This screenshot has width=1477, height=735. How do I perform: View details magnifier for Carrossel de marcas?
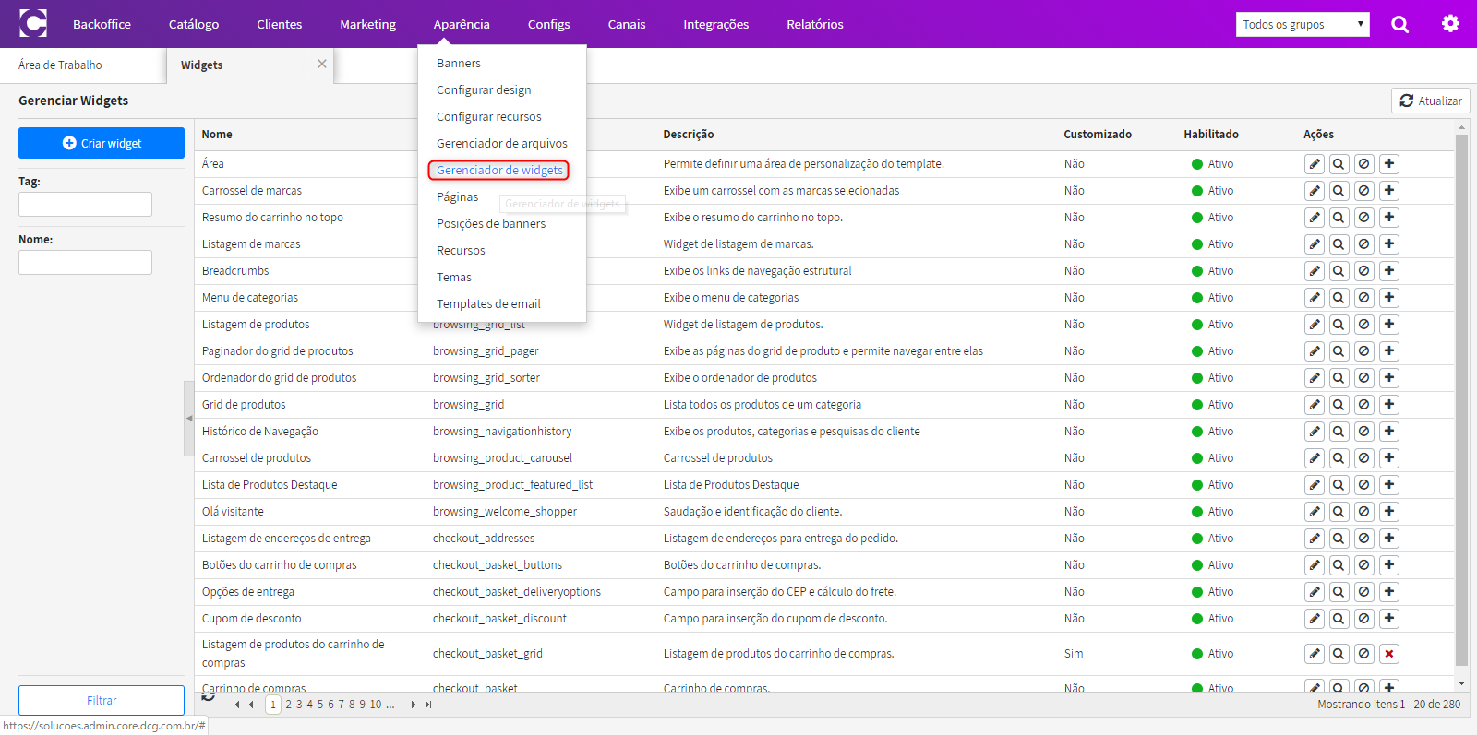coord(1339,191)
